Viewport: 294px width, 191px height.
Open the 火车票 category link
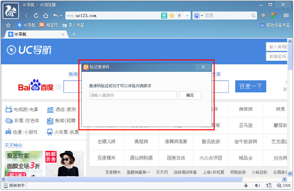pyautogui.click(x=61, y=132)
